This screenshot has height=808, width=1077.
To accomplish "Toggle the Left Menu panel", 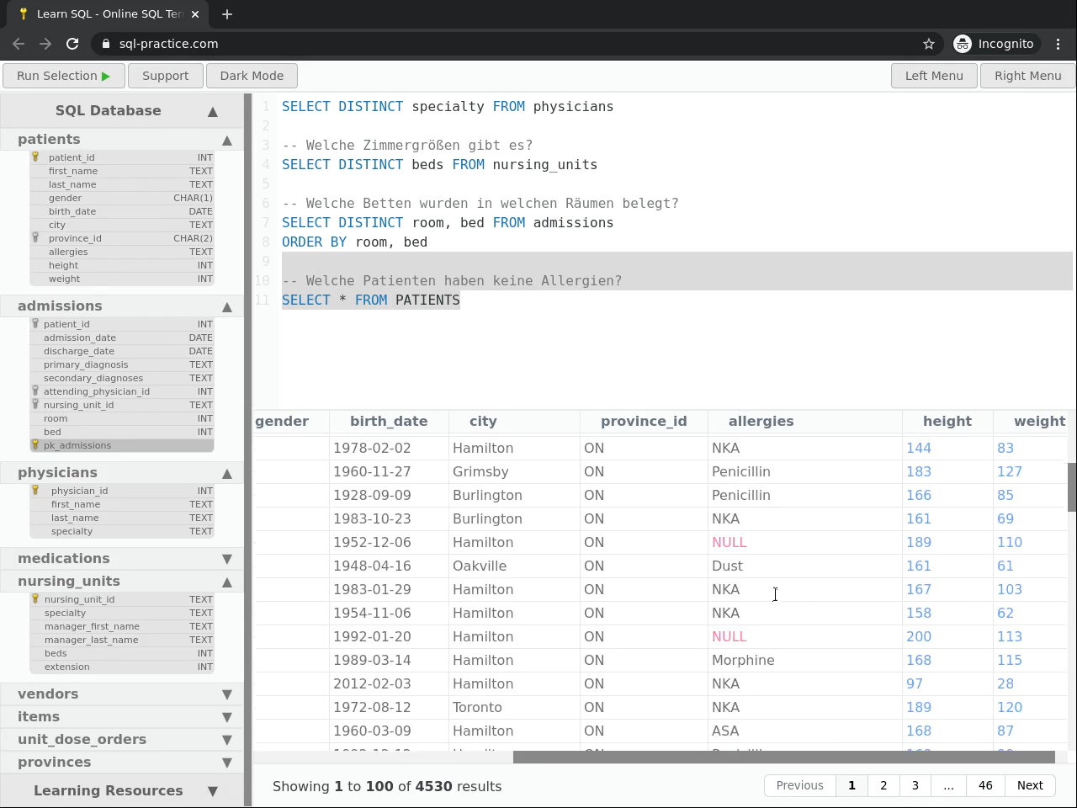I will point(933,76).
